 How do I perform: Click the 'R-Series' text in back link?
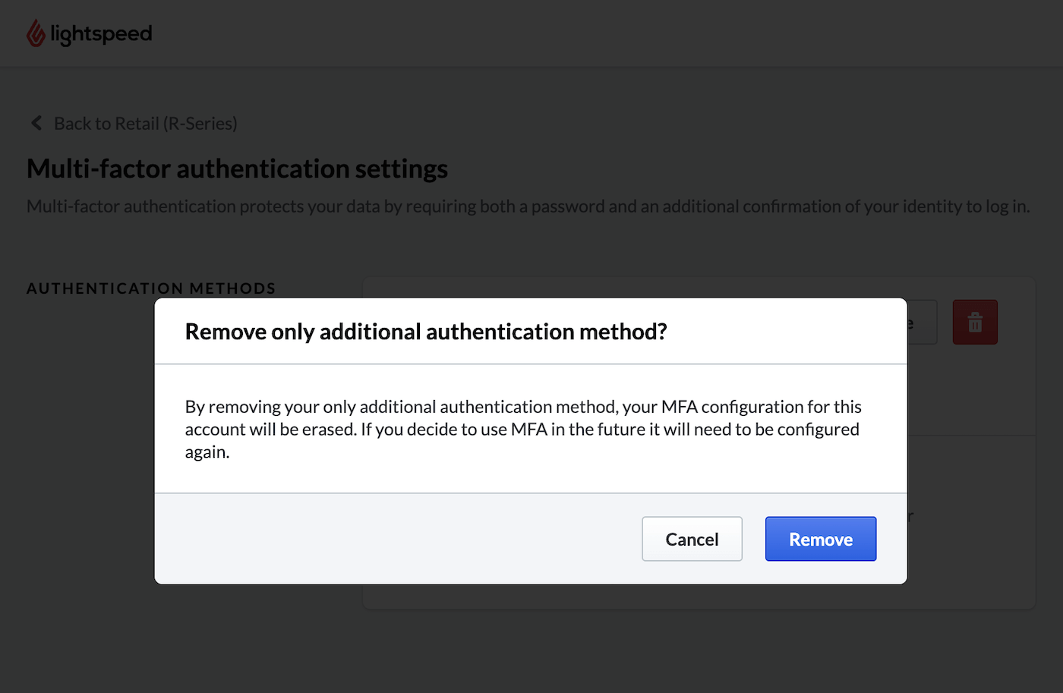(x=200, y=124)
